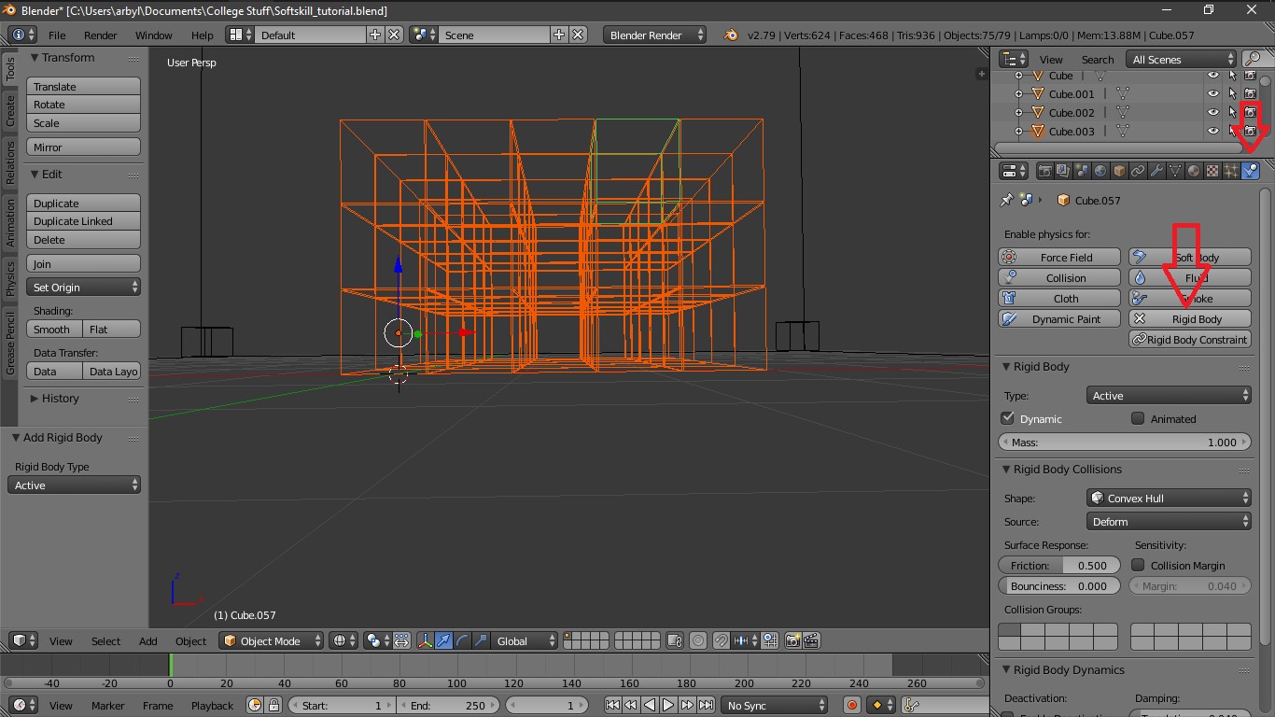Uncheck the Dynamic checkbox
The height and width of the screenshot is (717, 1275).
(1007, 418)
